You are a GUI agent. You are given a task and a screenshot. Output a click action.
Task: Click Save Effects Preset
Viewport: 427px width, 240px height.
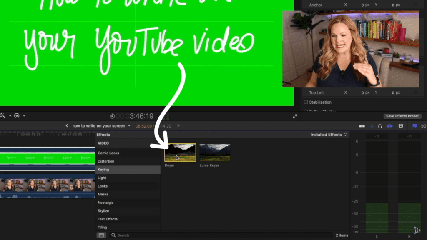click(402, 116)
